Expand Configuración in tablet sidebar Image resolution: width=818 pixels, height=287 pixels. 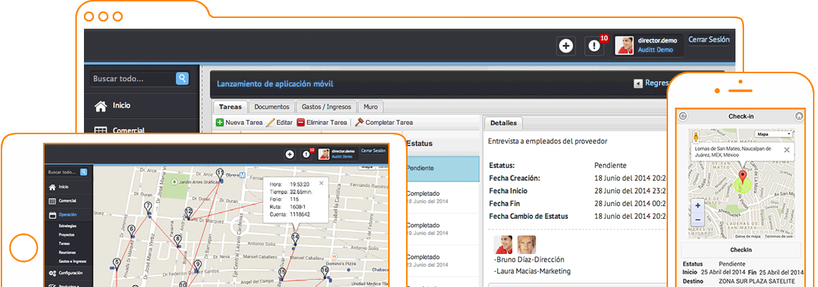(70, 273)
